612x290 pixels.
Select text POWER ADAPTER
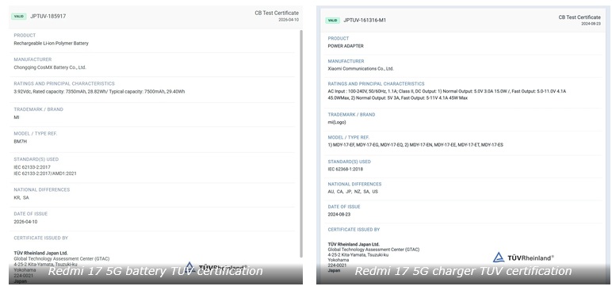346,46
